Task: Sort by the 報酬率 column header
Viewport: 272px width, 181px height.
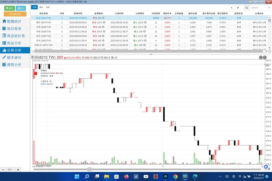Action: tap(167, 13)
